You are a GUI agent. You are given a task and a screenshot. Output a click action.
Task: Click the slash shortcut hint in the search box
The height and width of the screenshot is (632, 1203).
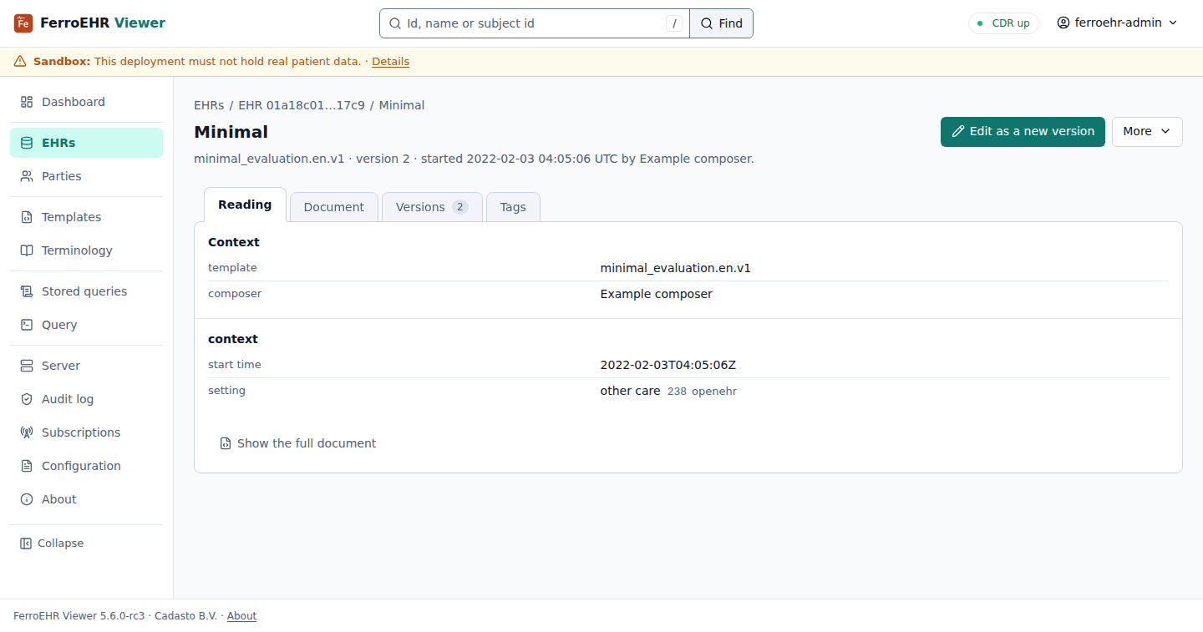[x=674, y=23]
